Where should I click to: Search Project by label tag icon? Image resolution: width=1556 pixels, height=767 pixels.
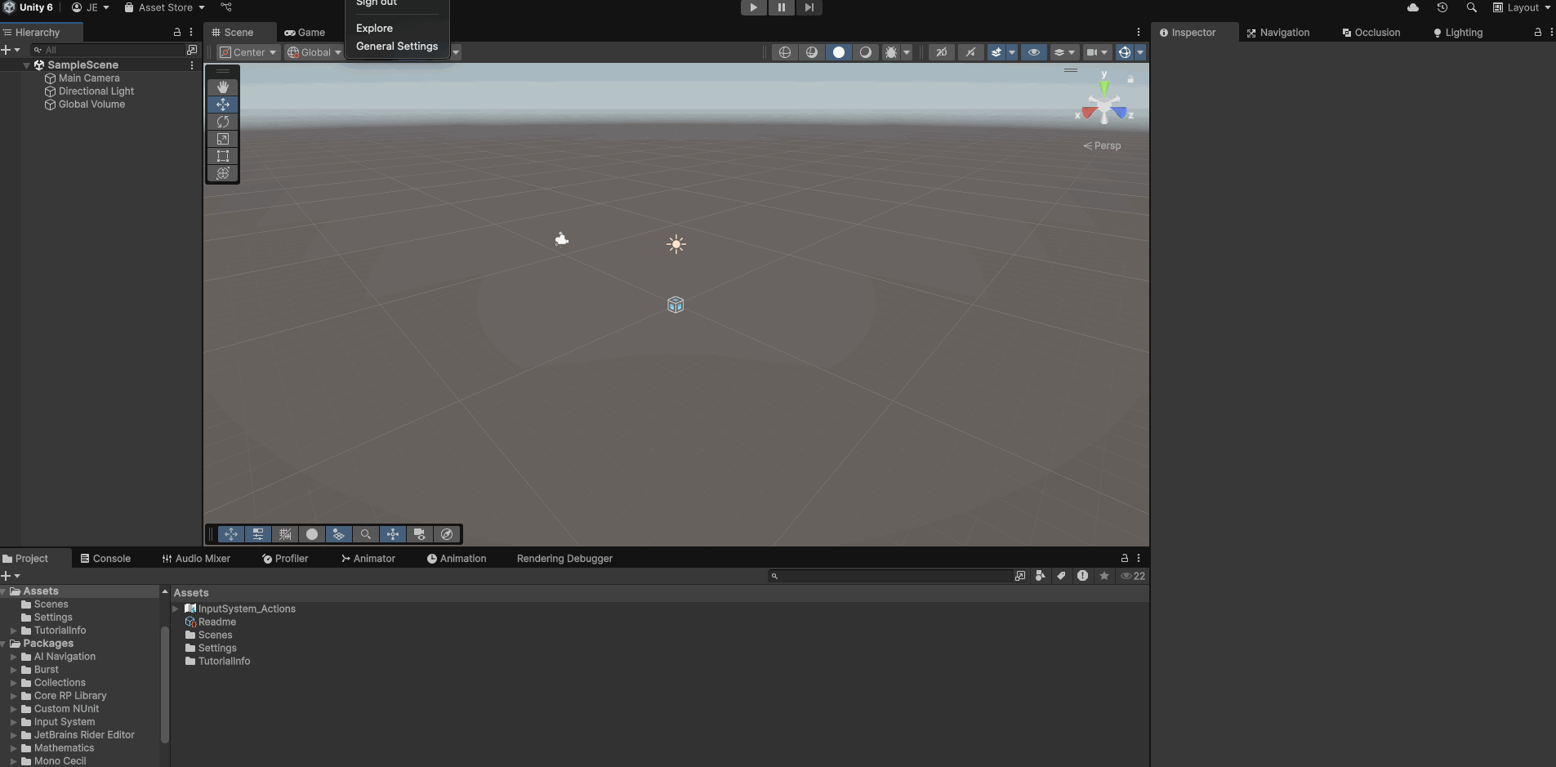pyautogui.click(x=1061, y=576)
